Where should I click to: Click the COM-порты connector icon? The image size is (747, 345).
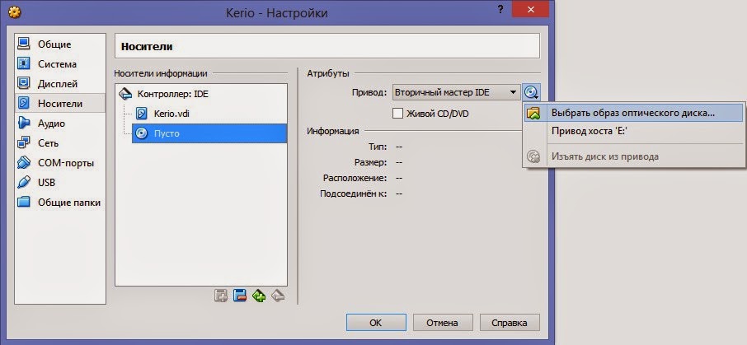point(24,163)
